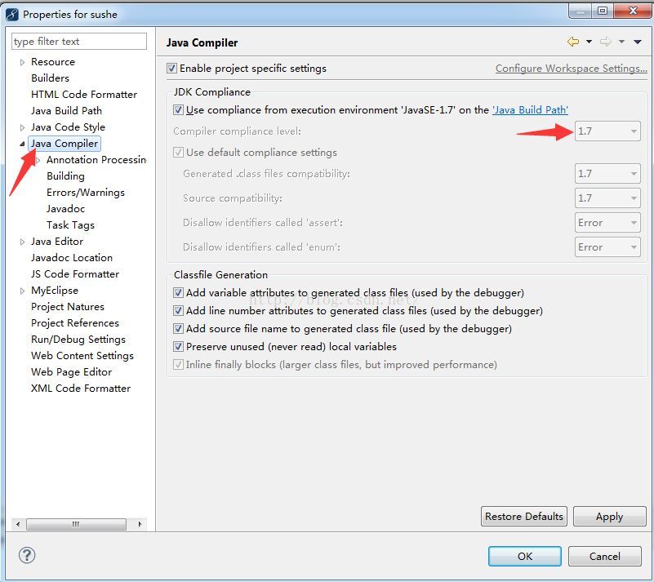Expand the Java Code Style node
654x582 pixels.
(22, 127)
